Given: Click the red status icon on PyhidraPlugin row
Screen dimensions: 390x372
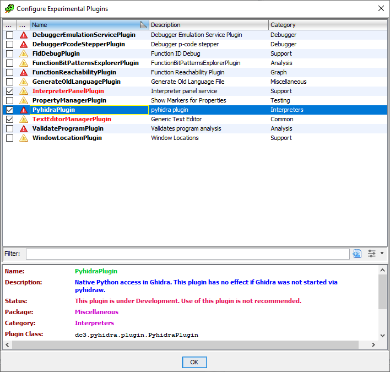Looking at the screenshot, I should (x=24, y=110).
